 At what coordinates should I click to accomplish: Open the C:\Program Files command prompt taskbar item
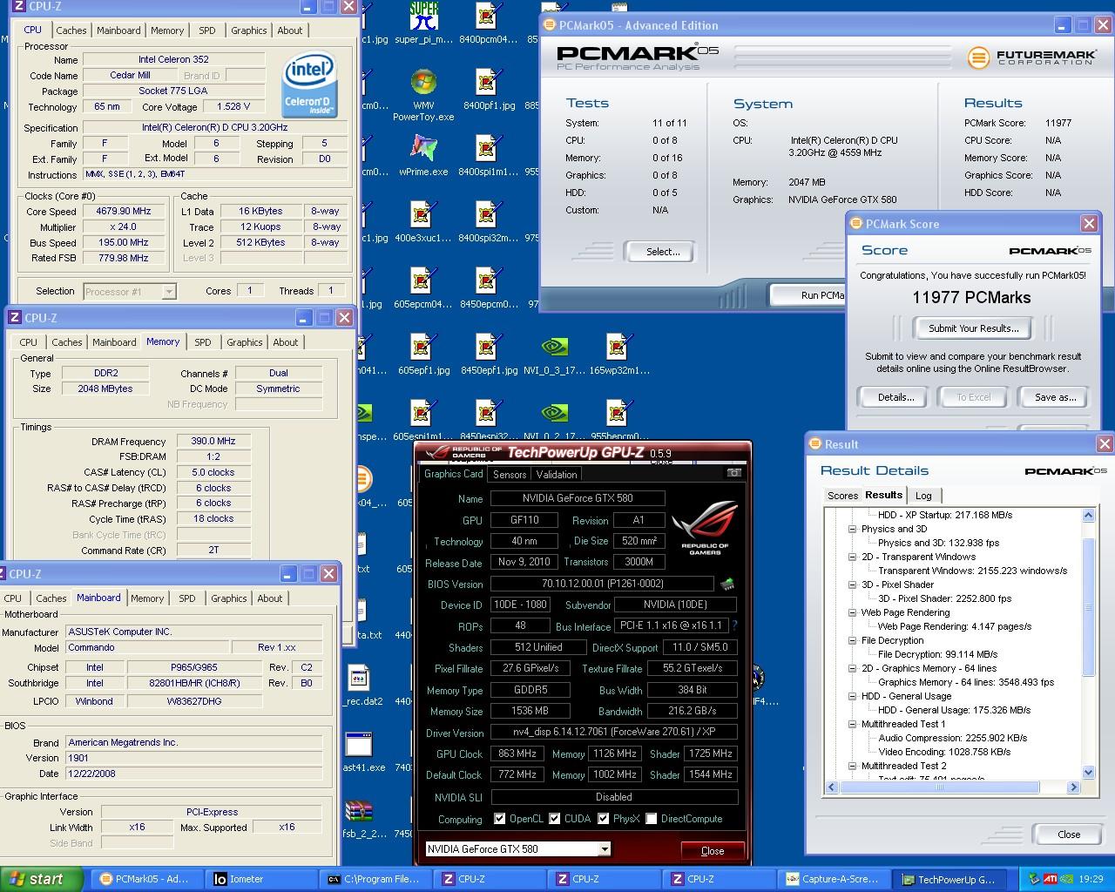click(x=375, y=879)
